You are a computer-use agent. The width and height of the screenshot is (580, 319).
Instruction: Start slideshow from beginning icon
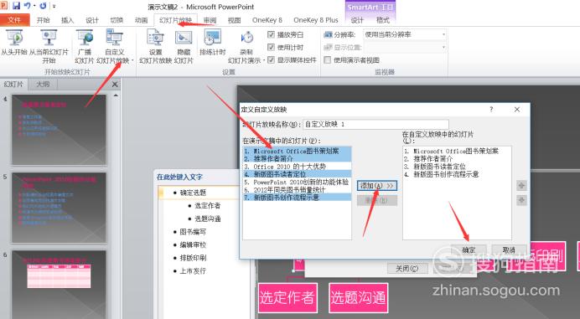[x=14, y=38]
